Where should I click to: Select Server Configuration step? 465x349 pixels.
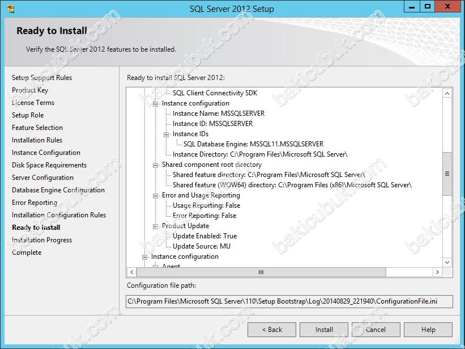tap(42, 177)
